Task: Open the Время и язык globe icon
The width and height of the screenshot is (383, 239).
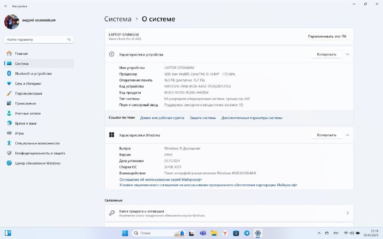Action: click(9, 123)
